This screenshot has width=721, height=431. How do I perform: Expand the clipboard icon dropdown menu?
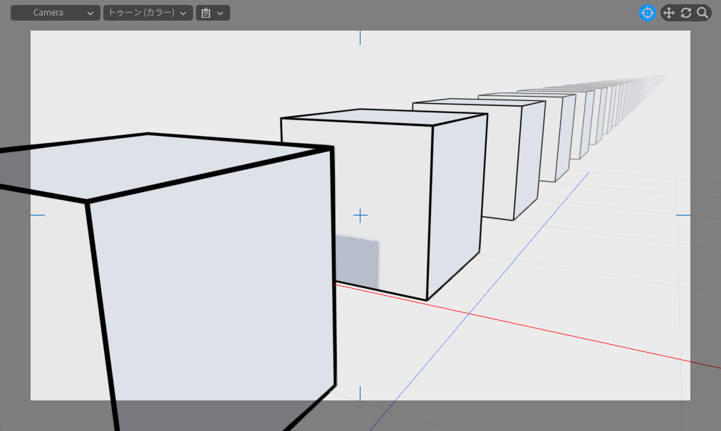point(212,13)
